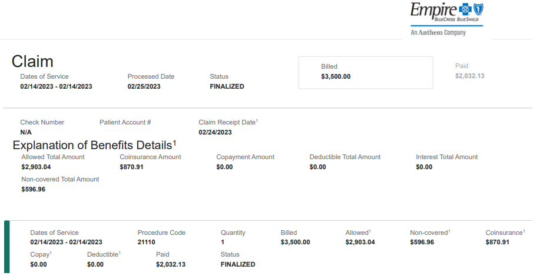Click the service line Paid amount $2,032.13

(x=171, y=264)
